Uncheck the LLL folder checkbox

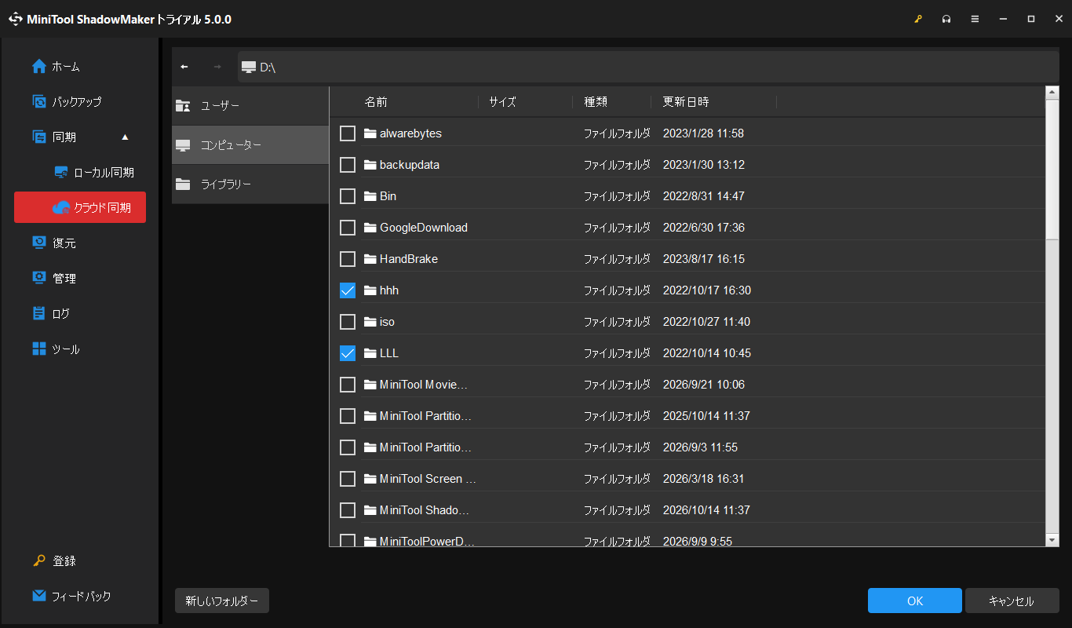point(348,353)
